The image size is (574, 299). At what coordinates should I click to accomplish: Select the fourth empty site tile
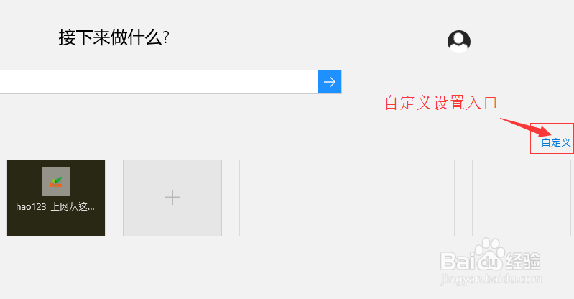(405, 198)
